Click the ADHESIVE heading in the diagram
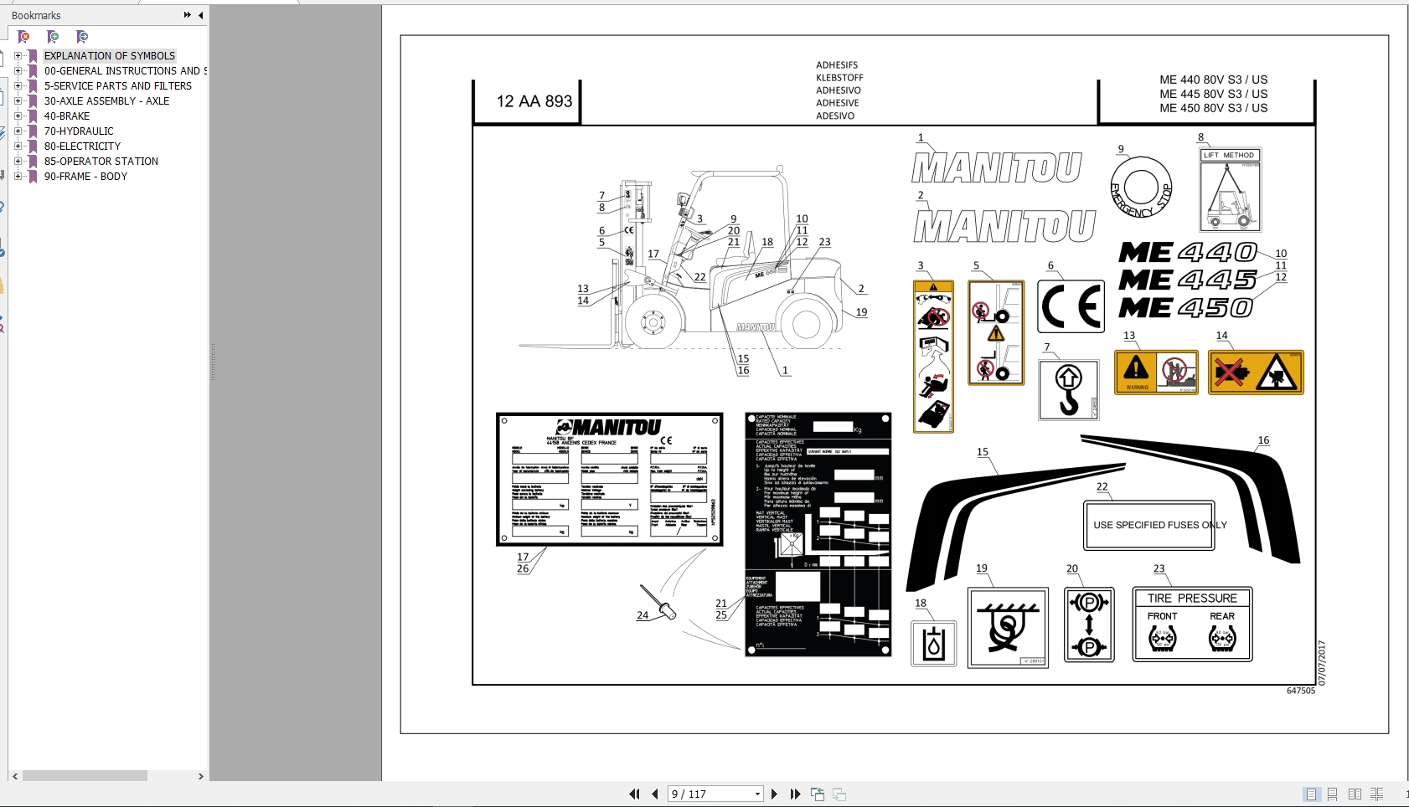Image resolution: width=1409 pixels, height=807 pixels. tap(838, 103)
